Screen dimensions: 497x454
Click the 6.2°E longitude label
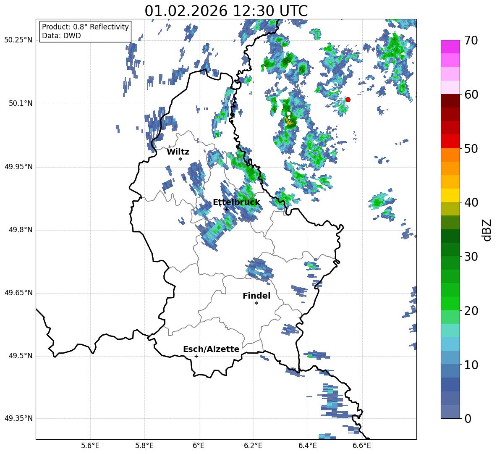(x=253, y=446)
